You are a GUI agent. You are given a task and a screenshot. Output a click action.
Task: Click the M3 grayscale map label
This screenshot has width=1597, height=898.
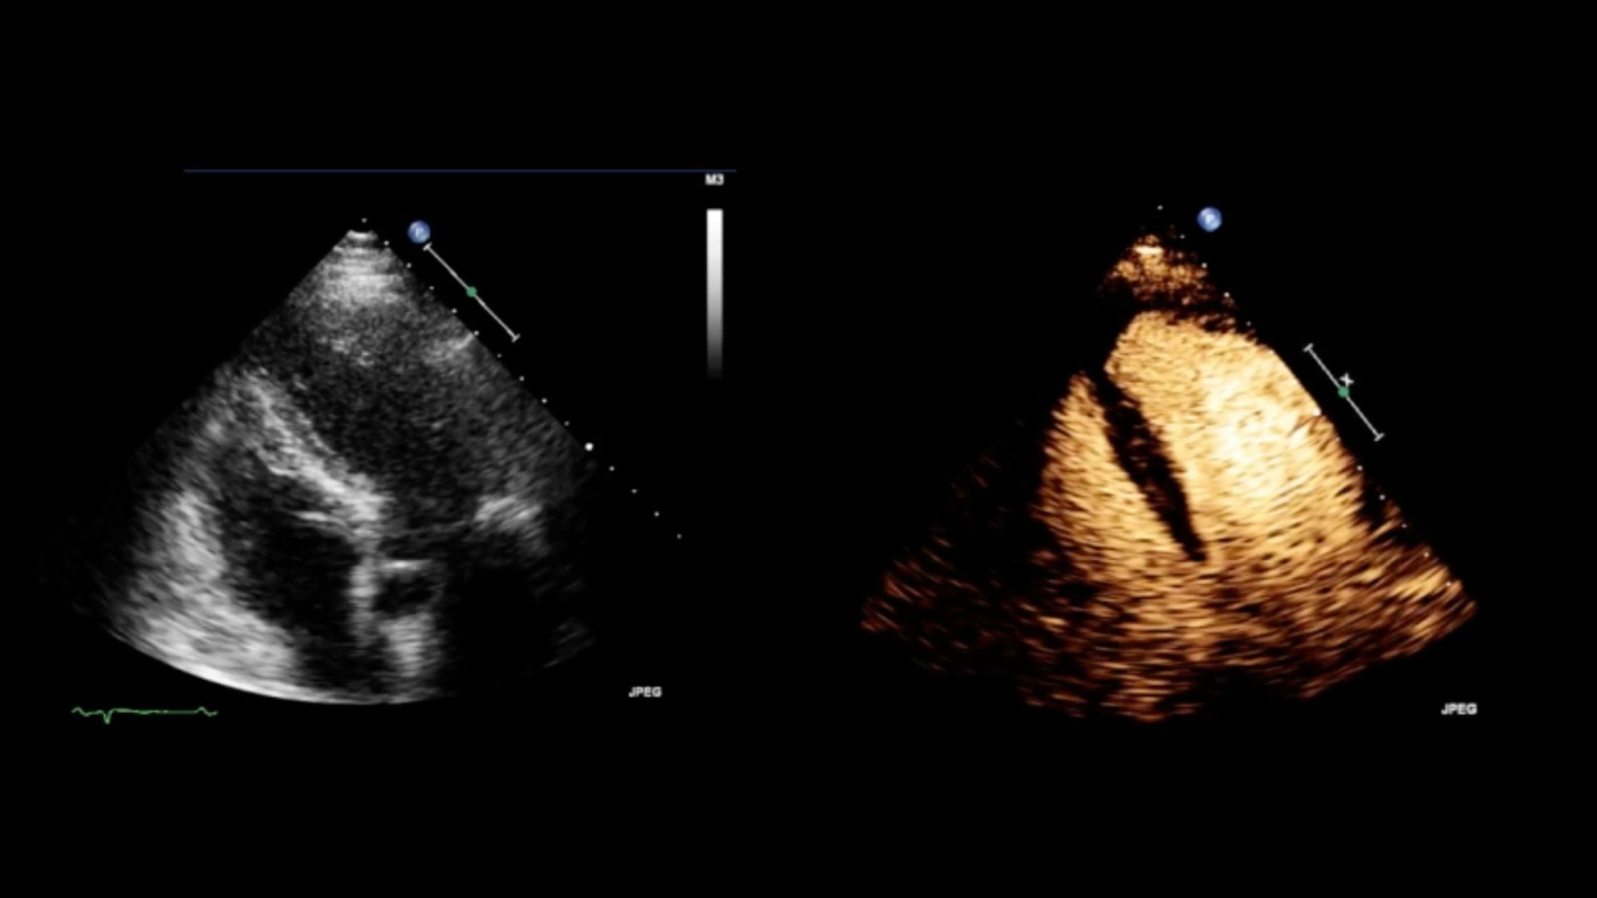(x=714, y=180)
